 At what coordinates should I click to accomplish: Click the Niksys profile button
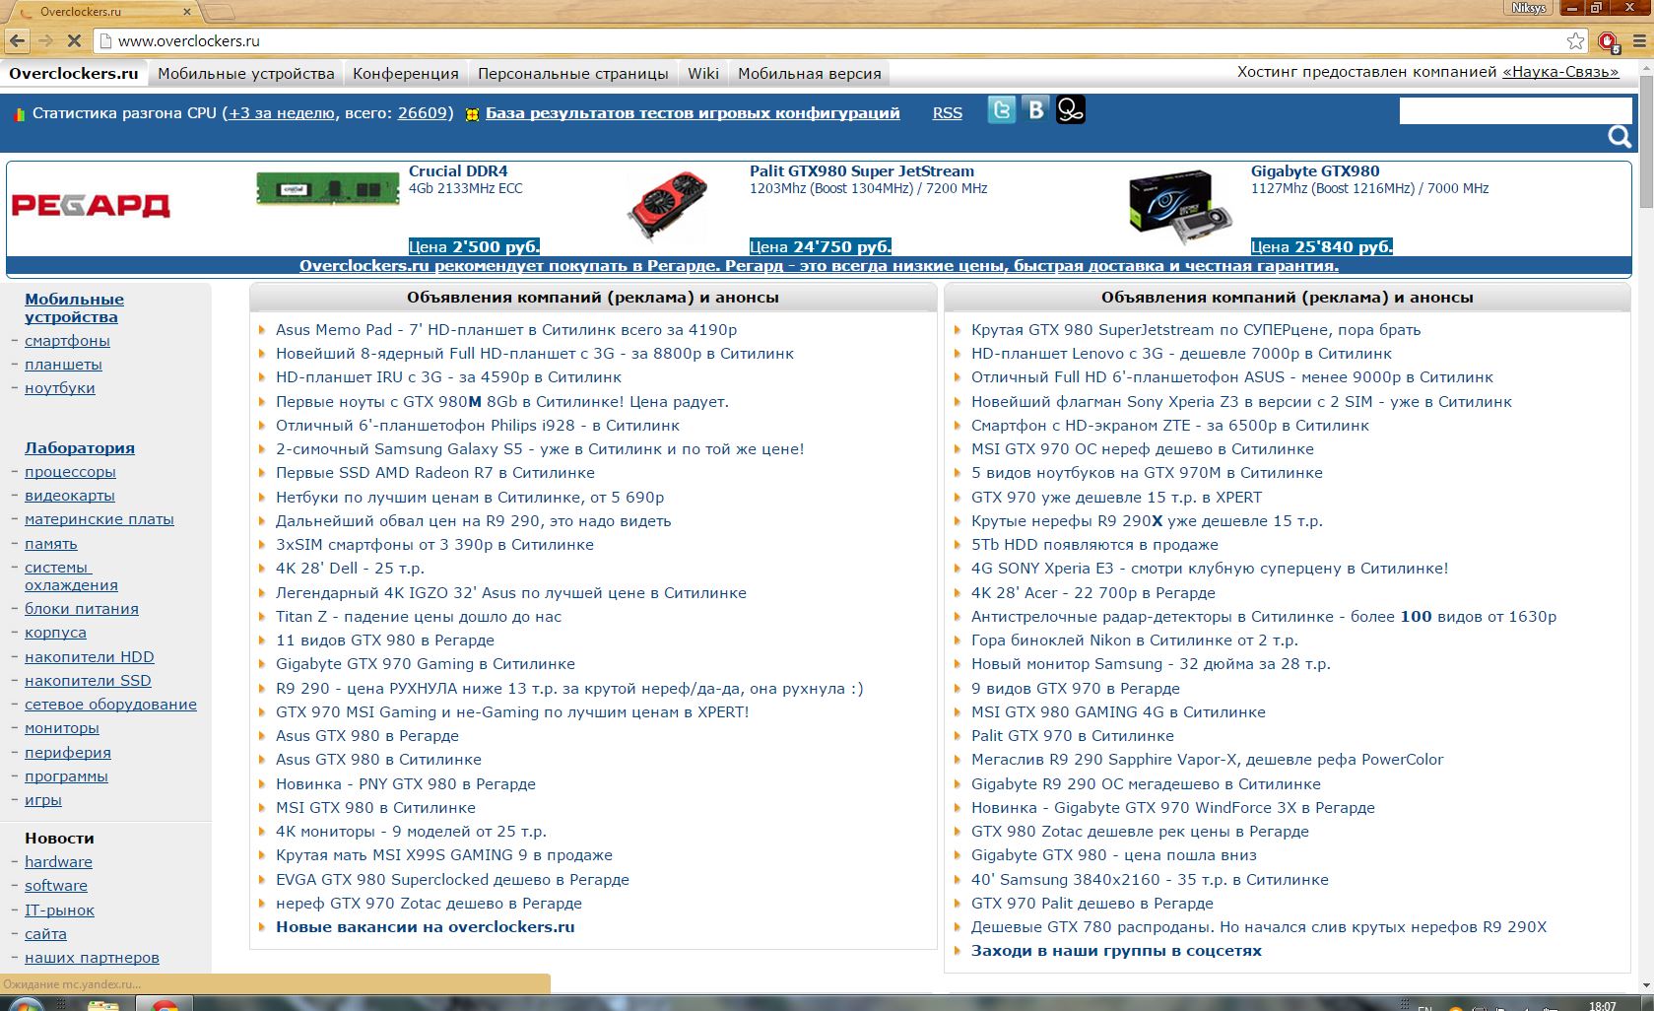coord(1529,8)
